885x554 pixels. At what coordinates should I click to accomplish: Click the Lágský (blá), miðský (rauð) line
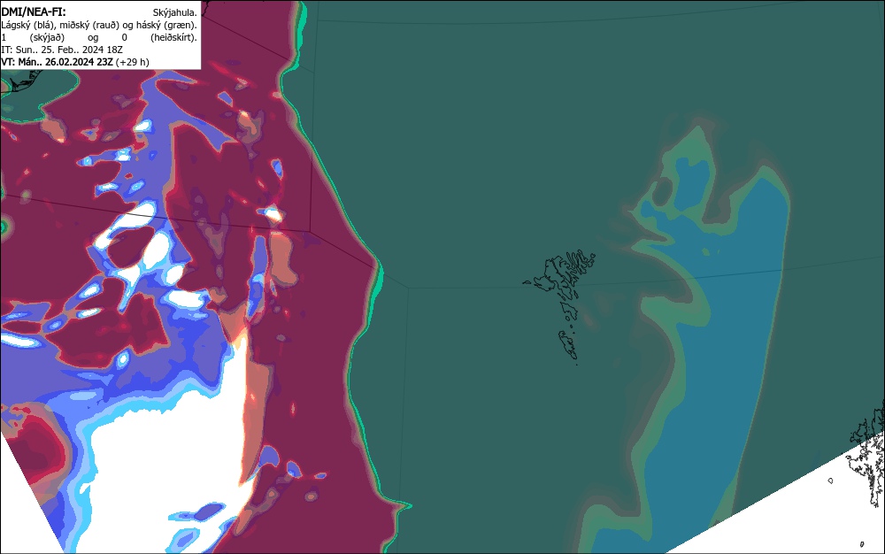(x=99, y=25)
